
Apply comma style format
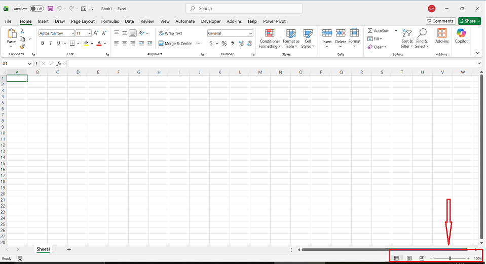233,44
